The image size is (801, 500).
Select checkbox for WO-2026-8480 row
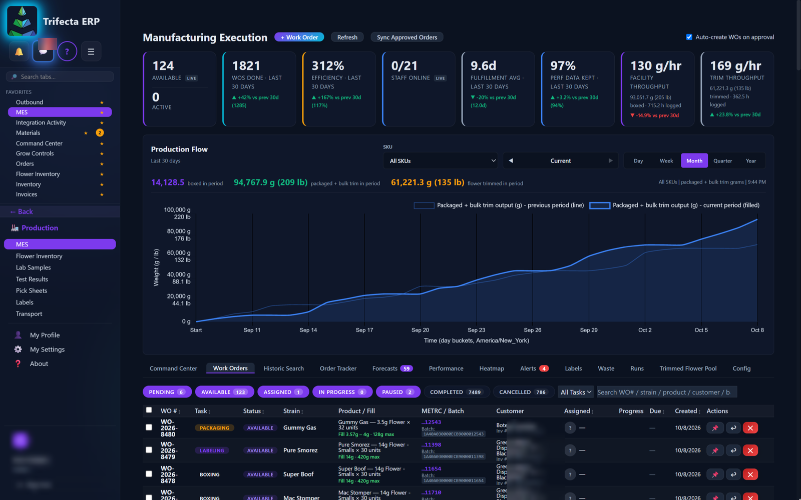point(149,427)
